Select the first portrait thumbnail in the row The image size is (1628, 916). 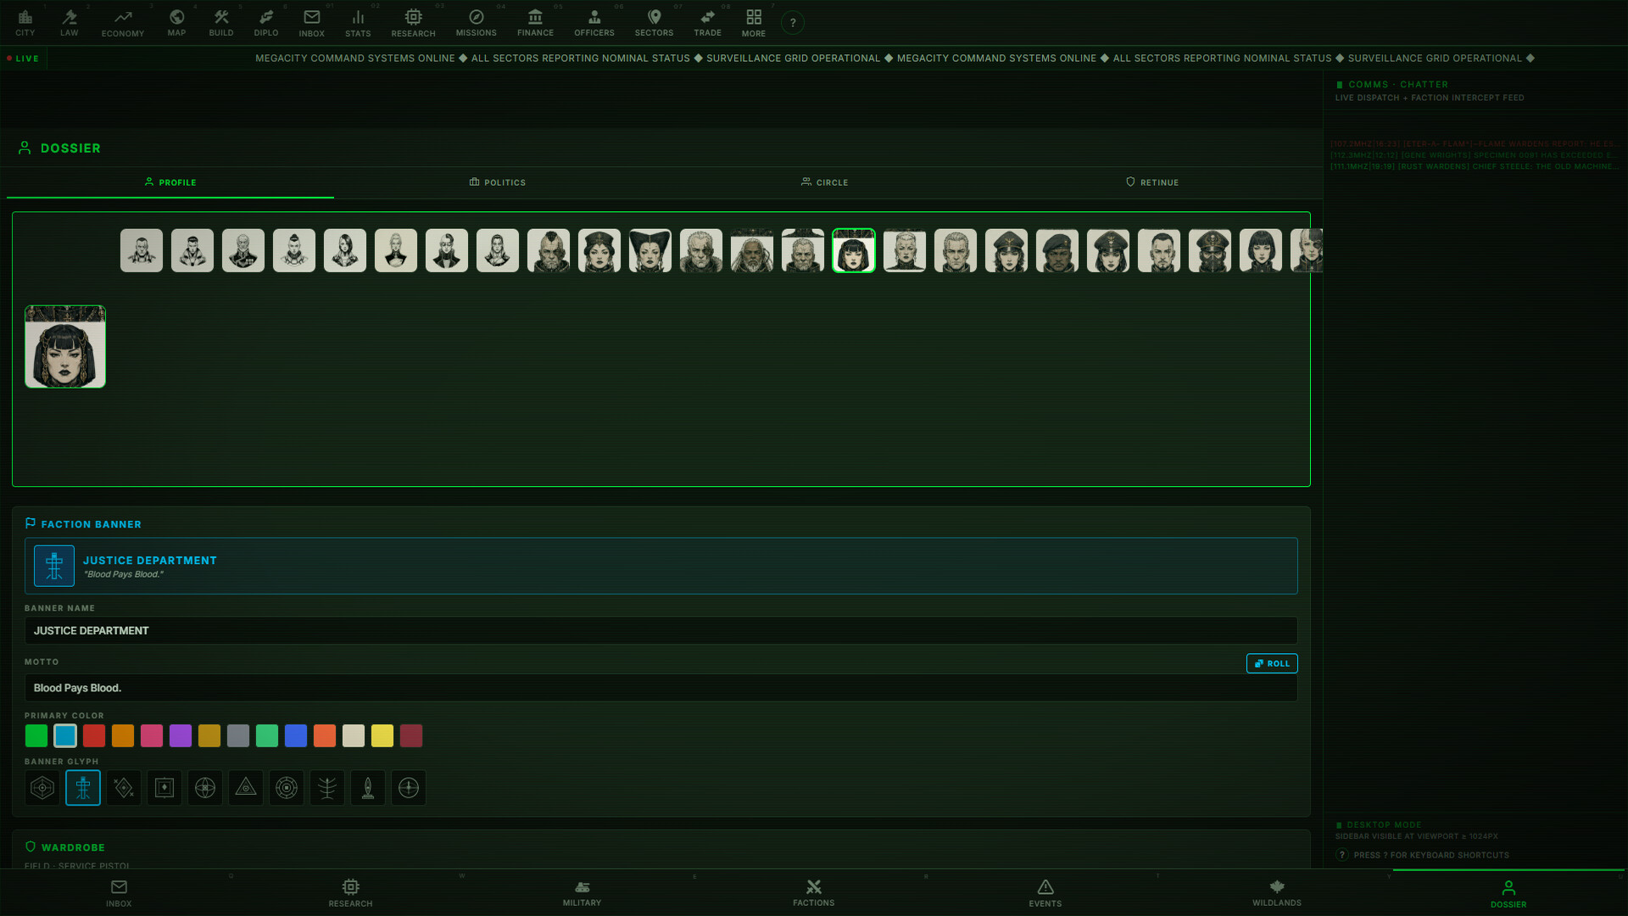click(142, 250)
